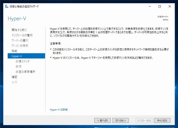178x128 pixels.
Task: Select the 機能 step in sidebar
Action: [x=14, y=51]
